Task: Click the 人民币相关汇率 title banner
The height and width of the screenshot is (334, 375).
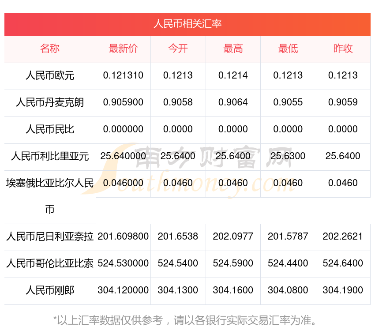Action: (x=187, y=24)
